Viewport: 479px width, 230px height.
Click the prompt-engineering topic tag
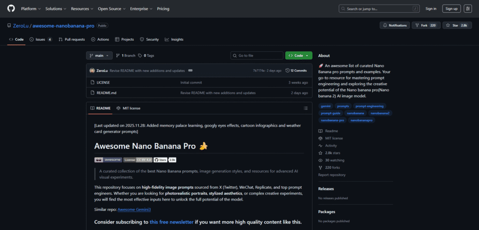pos(370,106)
